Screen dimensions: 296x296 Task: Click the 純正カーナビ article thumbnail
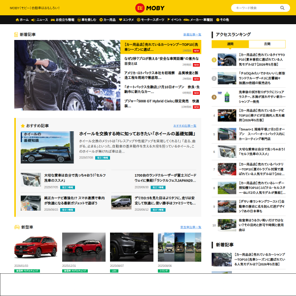[x=31, y=203]
